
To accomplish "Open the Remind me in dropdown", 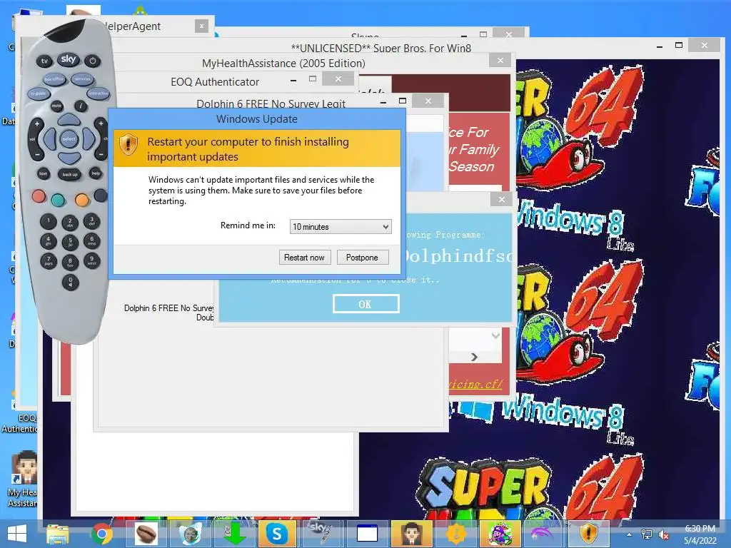I will click(x=341, y=227).
